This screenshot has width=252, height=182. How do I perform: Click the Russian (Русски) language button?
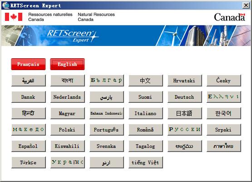click(185, 130)
